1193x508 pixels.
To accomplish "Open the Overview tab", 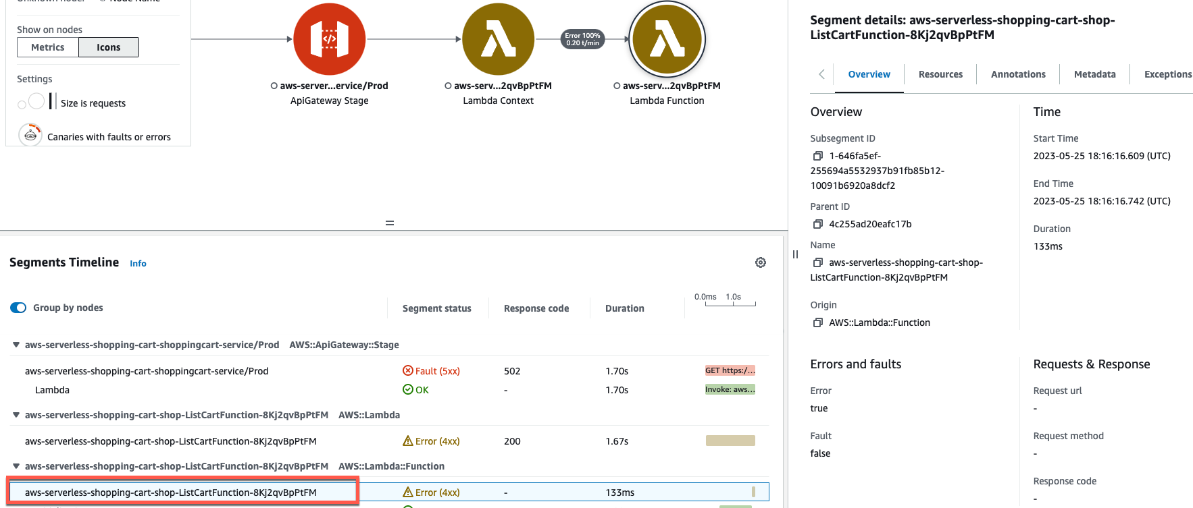I will click(869, 74).
